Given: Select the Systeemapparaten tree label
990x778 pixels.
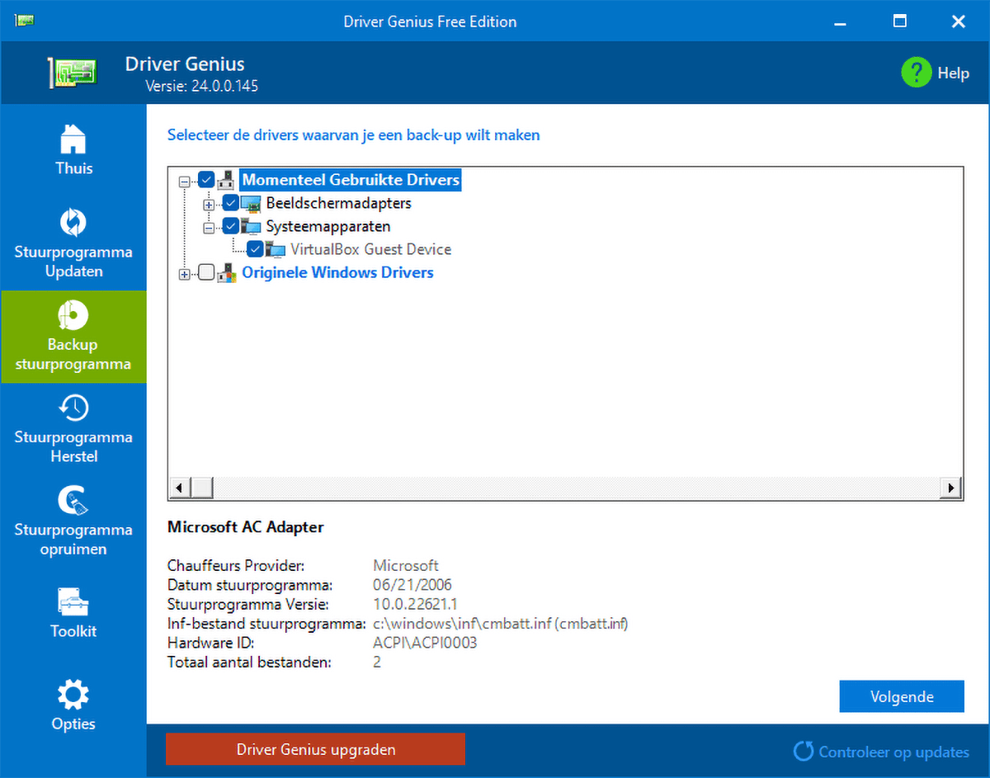Looking at the screenshot, I should point(328,226).
